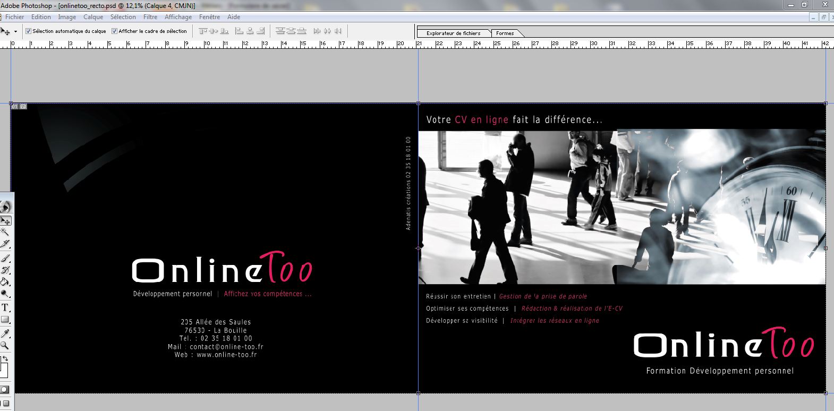This screenshot has width=834, height=411.
Task: Click the slice 01 badge on canvas
Action: click(15, 107)
